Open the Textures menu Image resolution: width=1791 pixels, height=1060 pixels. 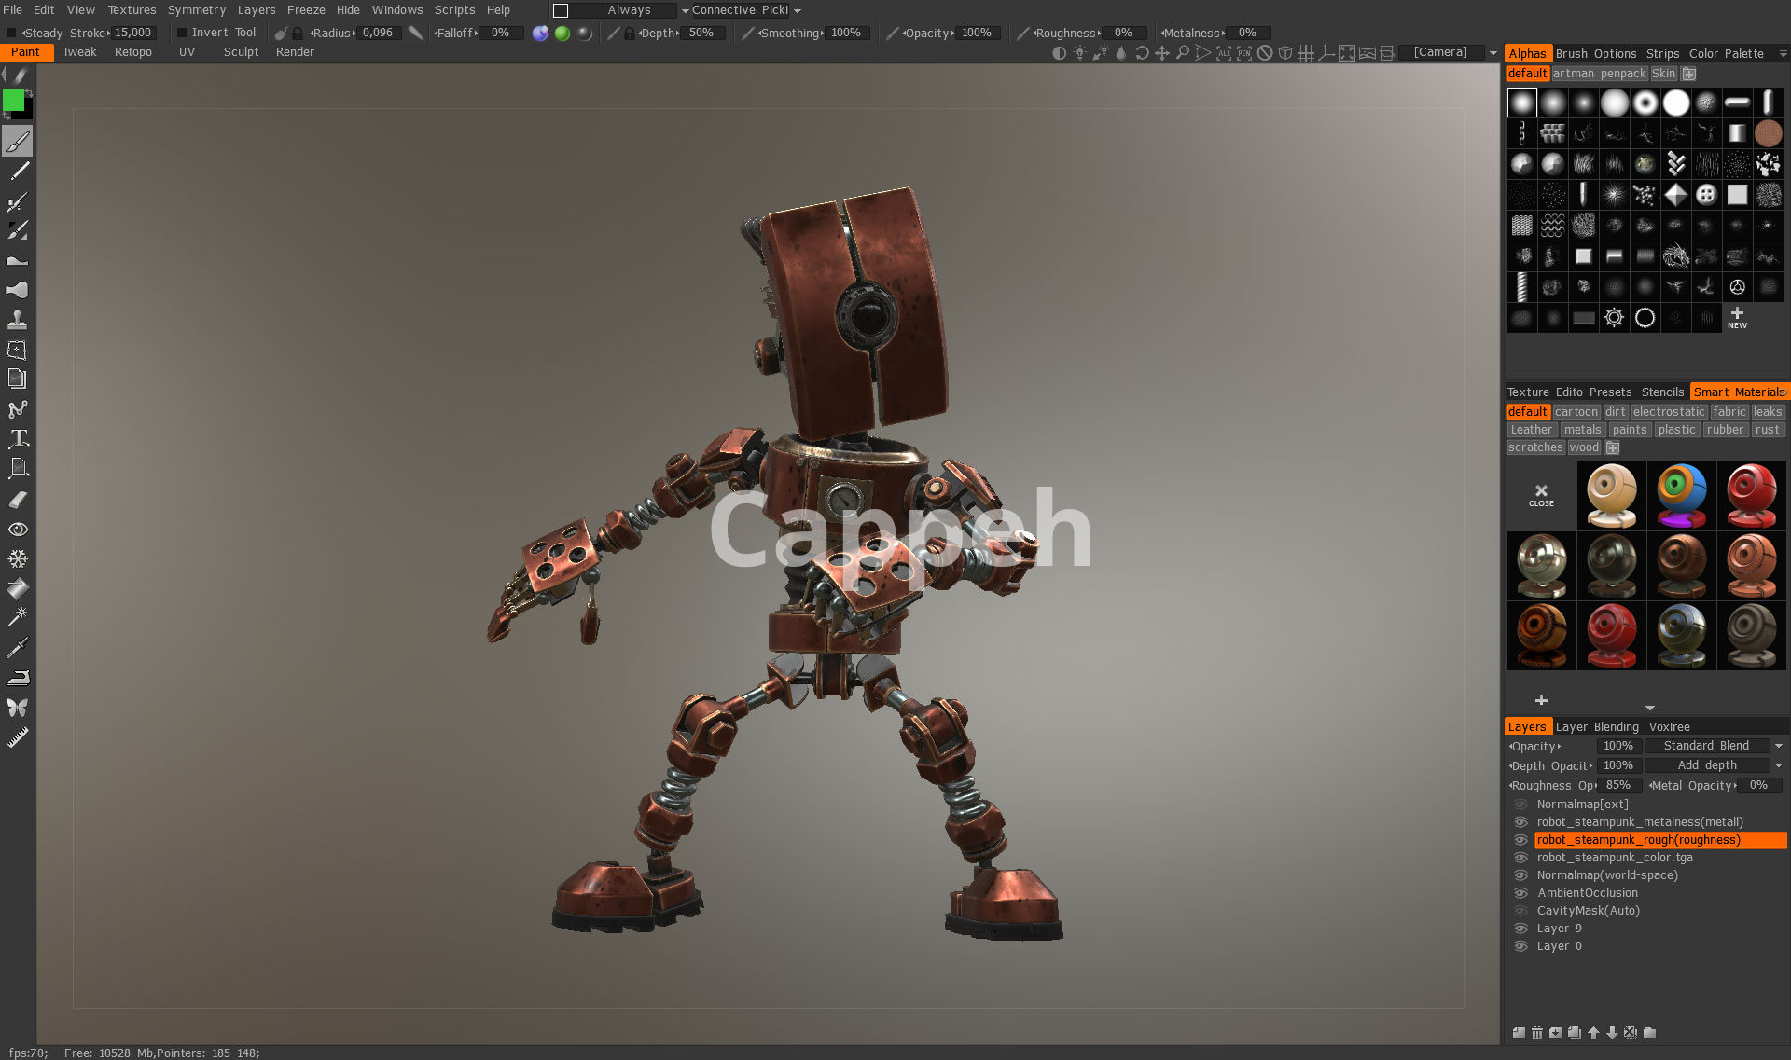tap(132, 9)
